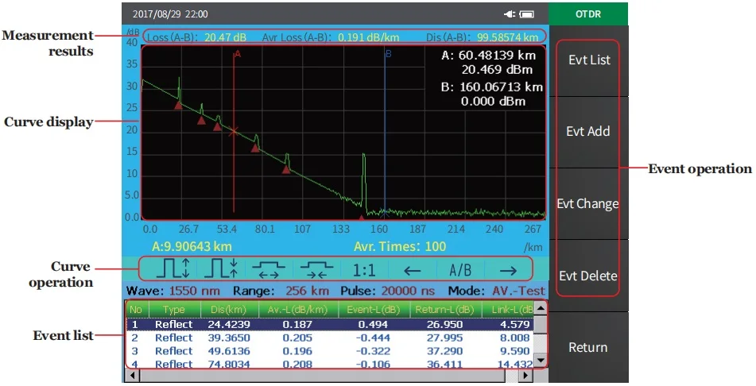The width and height of the screenshot is (756, 386).
Task: Click the first event marker triangle near 24 km
Action: click(178, 105)
